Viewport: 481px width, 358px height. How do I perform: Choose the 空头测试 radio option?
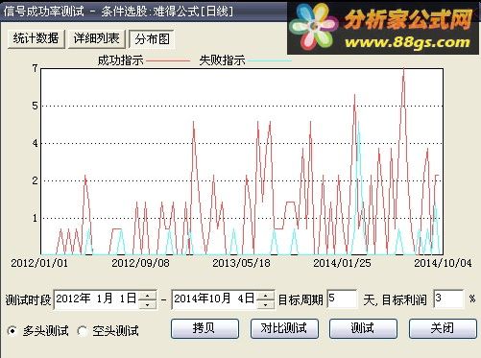[x=83, y=330]
